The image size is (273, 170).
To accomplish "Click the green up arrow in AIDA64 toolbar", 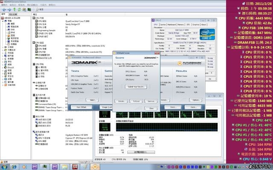I will 15,9.
